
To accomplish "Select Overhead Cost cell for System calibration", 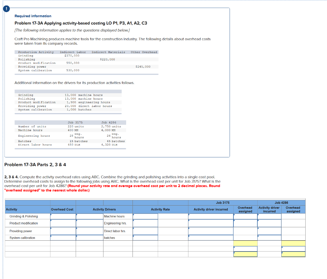I will [x=62, y=238].
